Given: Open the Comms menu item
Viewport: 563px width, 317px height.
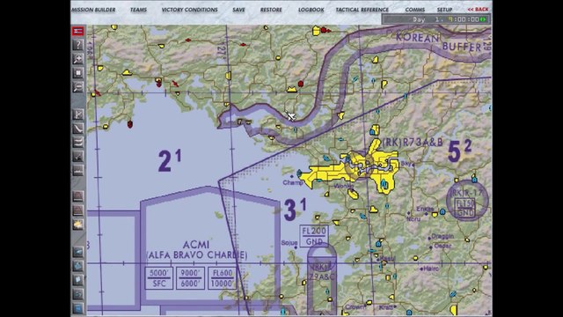Looking at the screenshot, I should (414, 10).
